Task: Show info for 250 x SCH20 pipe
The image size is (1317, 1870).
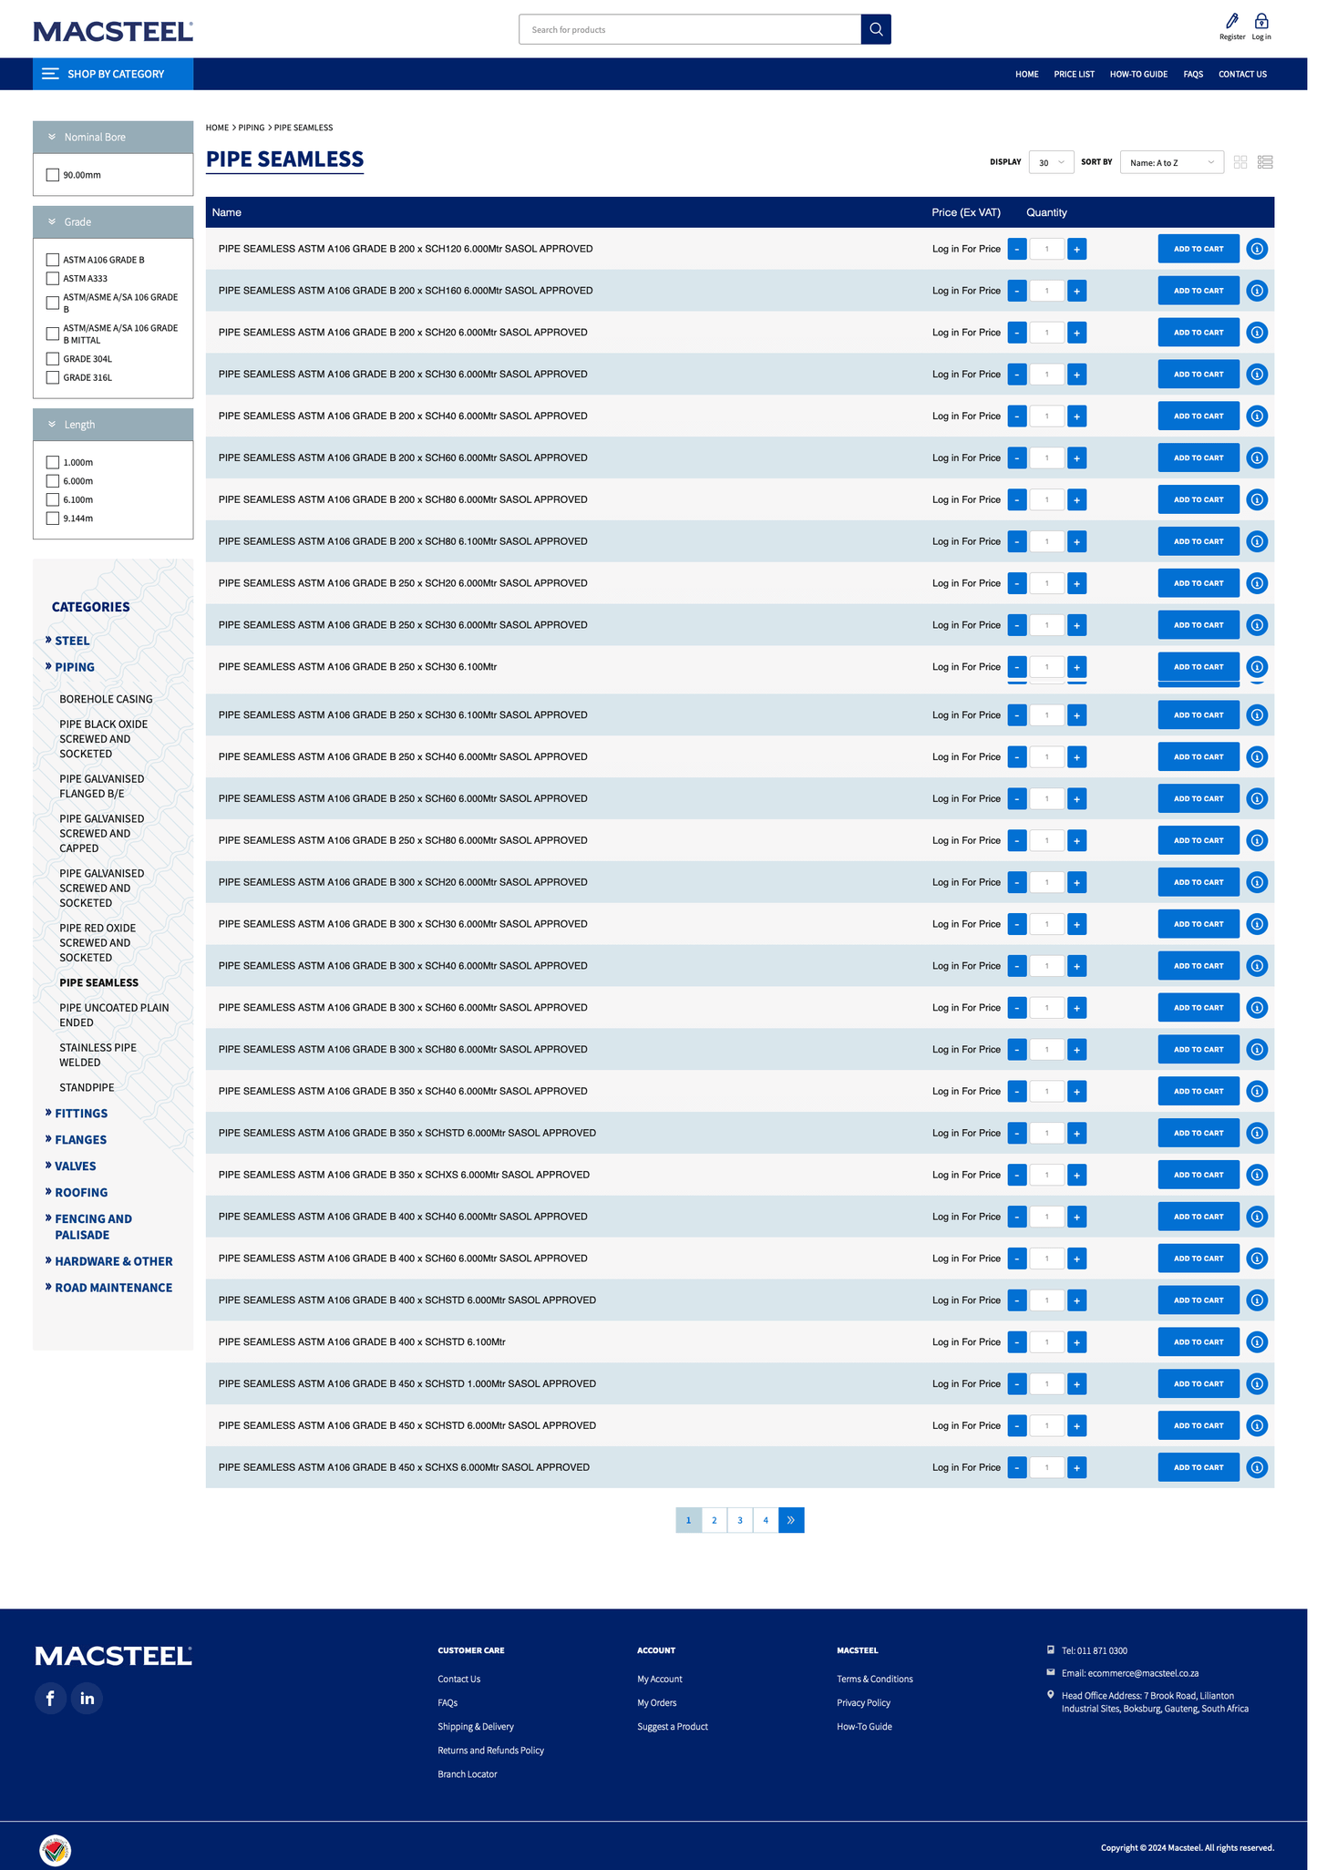Action: pos(1257,583)
